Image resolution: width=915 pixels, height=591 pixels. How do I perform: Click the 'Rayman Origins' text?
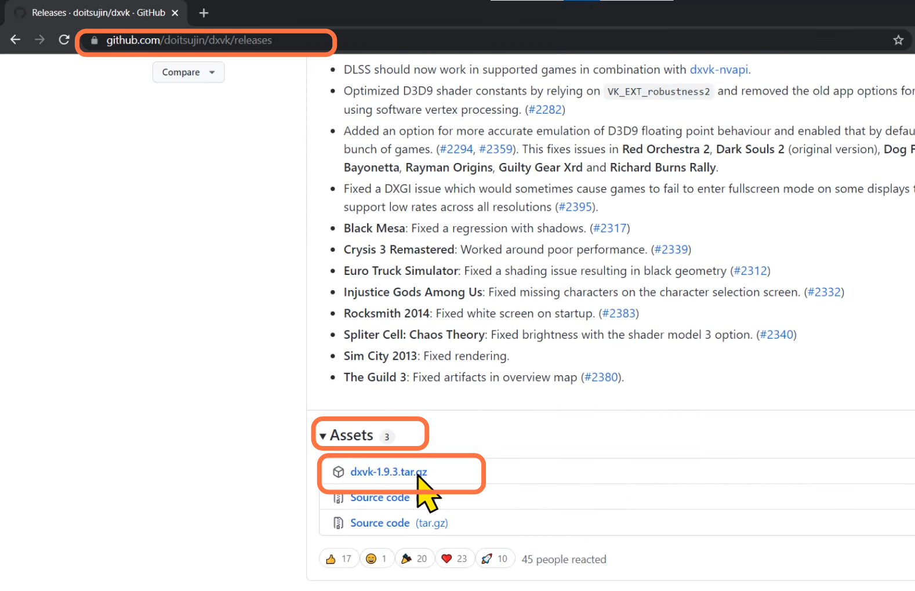click(x=449, y=168)
